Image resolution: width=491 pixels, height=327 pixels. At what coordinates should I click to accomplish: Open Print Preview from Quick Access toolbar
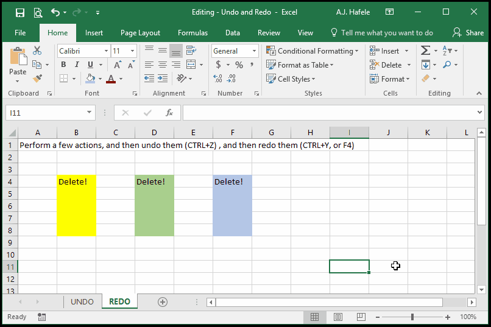(x=38, y=13)
